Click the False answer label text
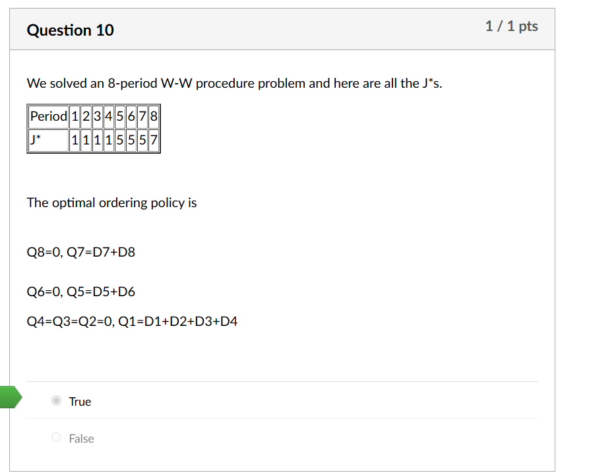This screenshot has width=589, height=475. point(81,437)
